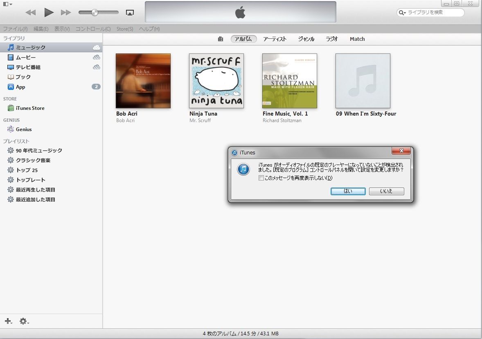Select App icon in sidebar
Image resolution: width=482 pixels, height=339 pixels.
click(11, 87)
